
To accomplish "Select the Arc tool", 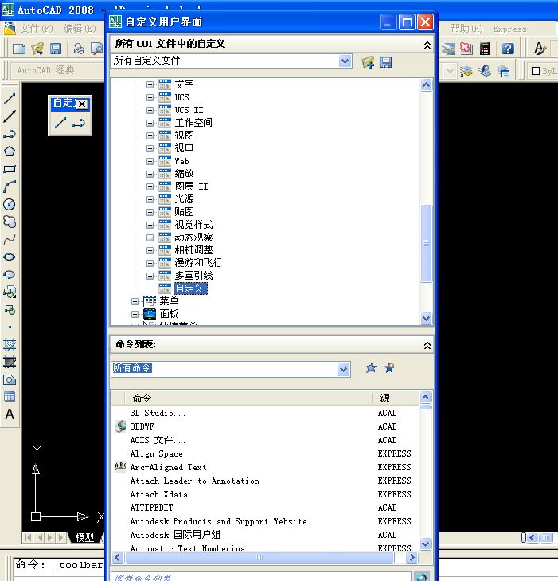I will pos(10,186).
